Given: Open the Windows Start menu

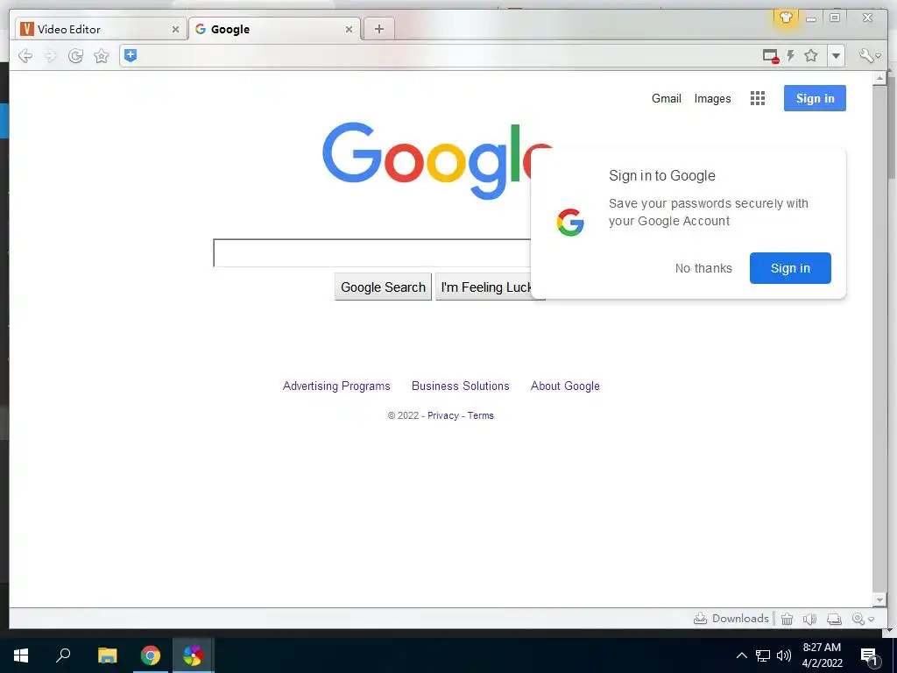Looking at the screenshot, I should pyautogui.click(x=21, y=655).
